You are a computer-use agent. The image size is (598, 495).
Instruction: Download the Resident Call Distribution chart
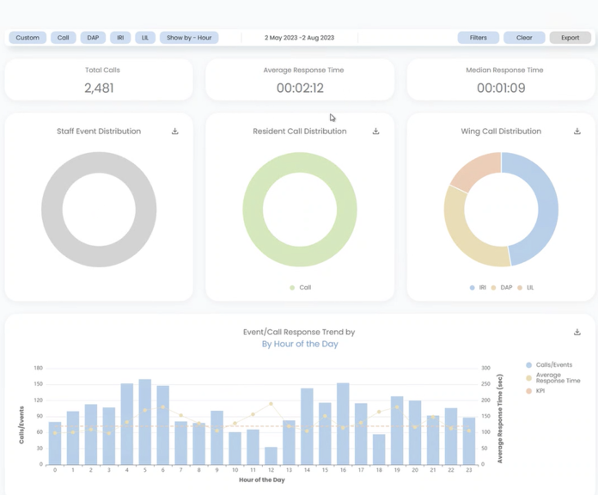pyautogui.click(x=375, y=131)
